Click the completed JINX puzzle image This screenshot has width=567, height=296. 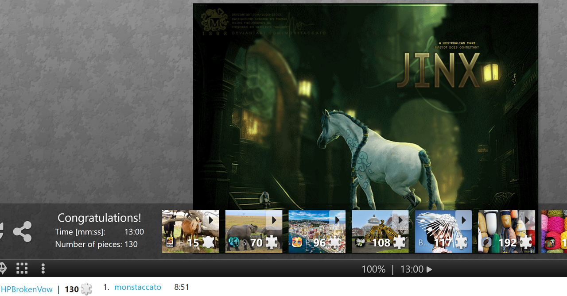365,106
